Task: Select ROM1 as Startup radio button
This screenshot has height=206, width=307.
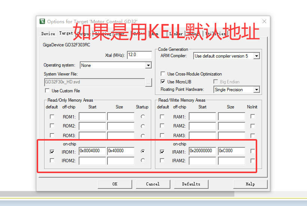Action: tap(143, 117)
